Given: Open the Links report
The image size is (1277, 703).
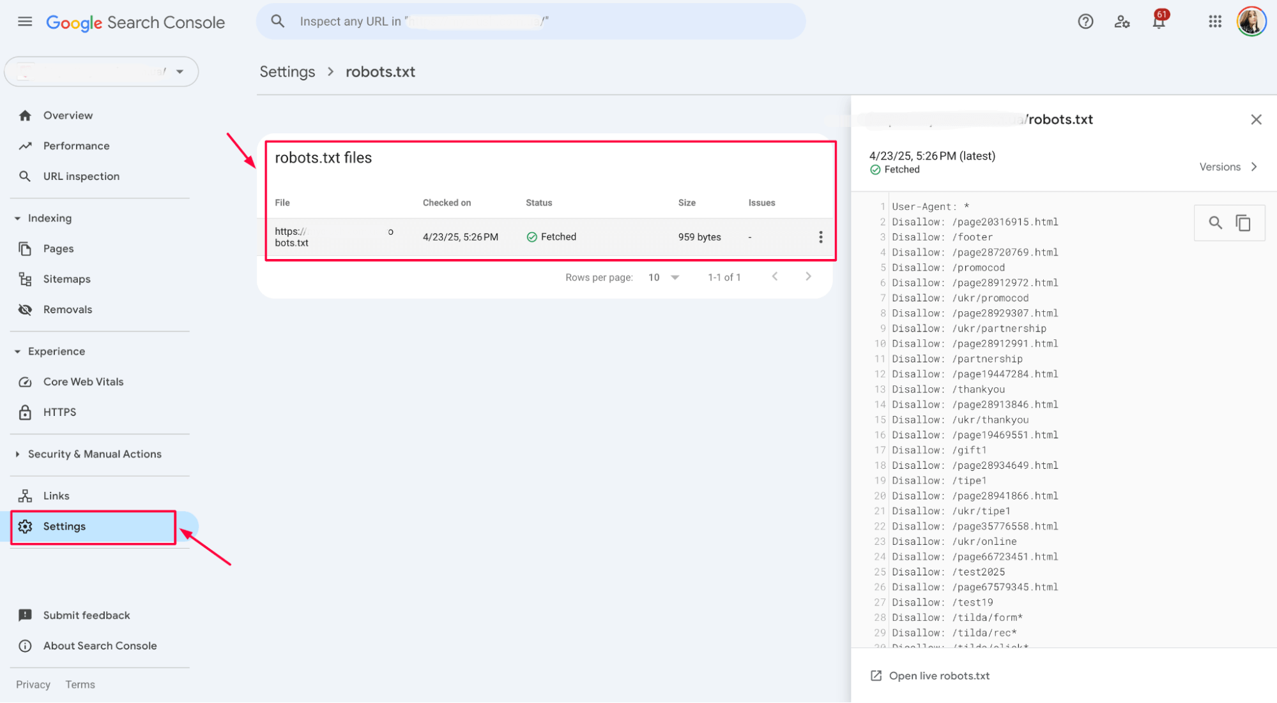Looking at the screenshot, I should [56, 496].
